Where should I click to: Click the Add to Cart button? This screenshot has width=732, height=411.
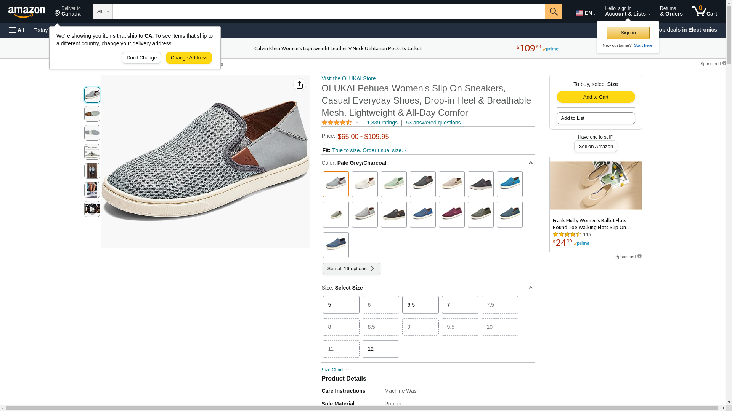pyautogui.click(x=595, y=97)
